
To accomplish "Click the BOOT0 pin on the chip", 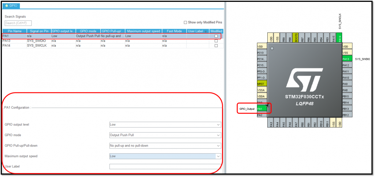I will point(296,38).
